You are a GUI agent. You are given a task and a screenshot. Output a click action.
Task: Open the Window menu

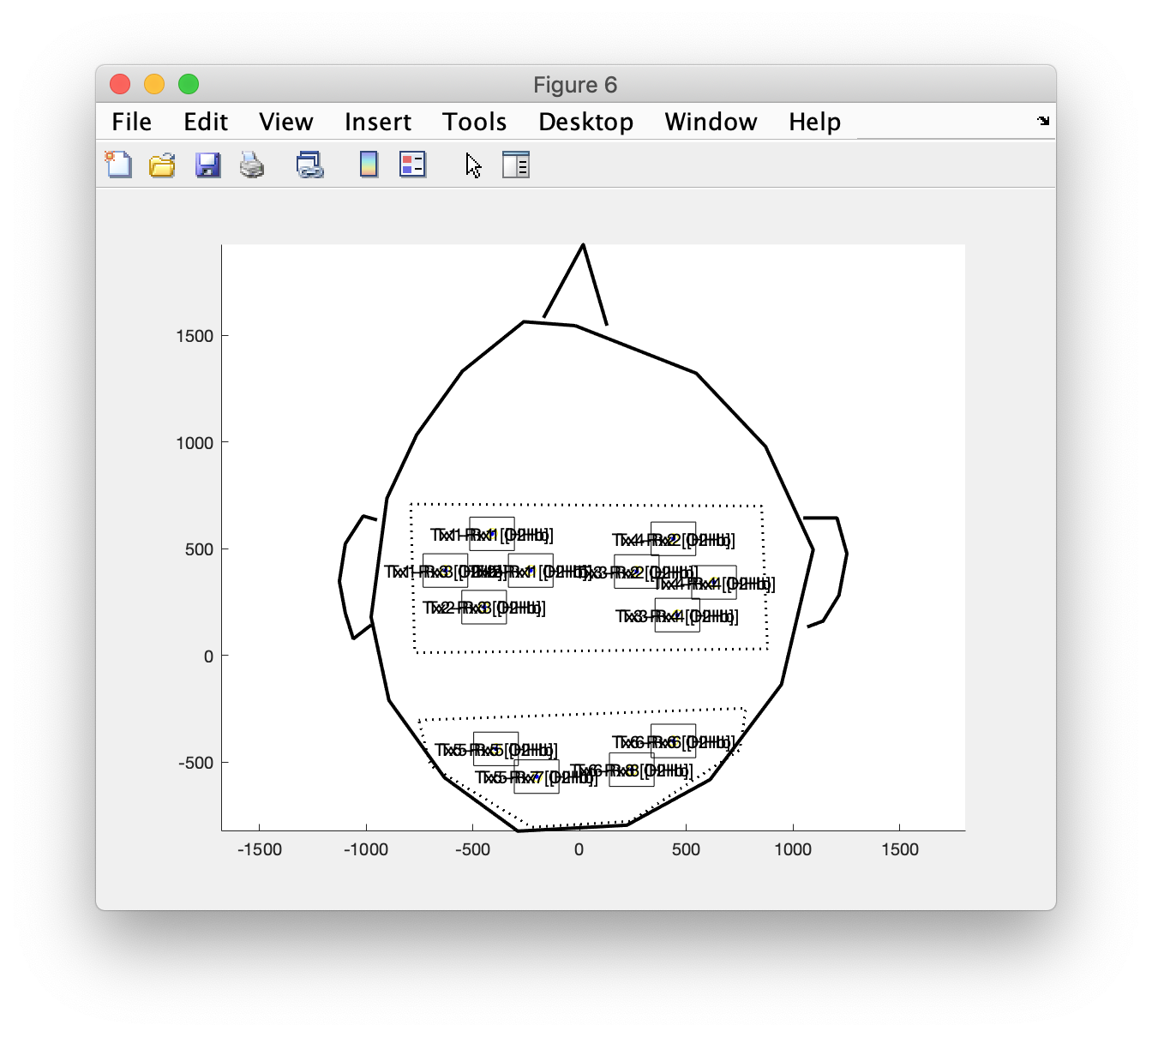(x=711, y=122)
